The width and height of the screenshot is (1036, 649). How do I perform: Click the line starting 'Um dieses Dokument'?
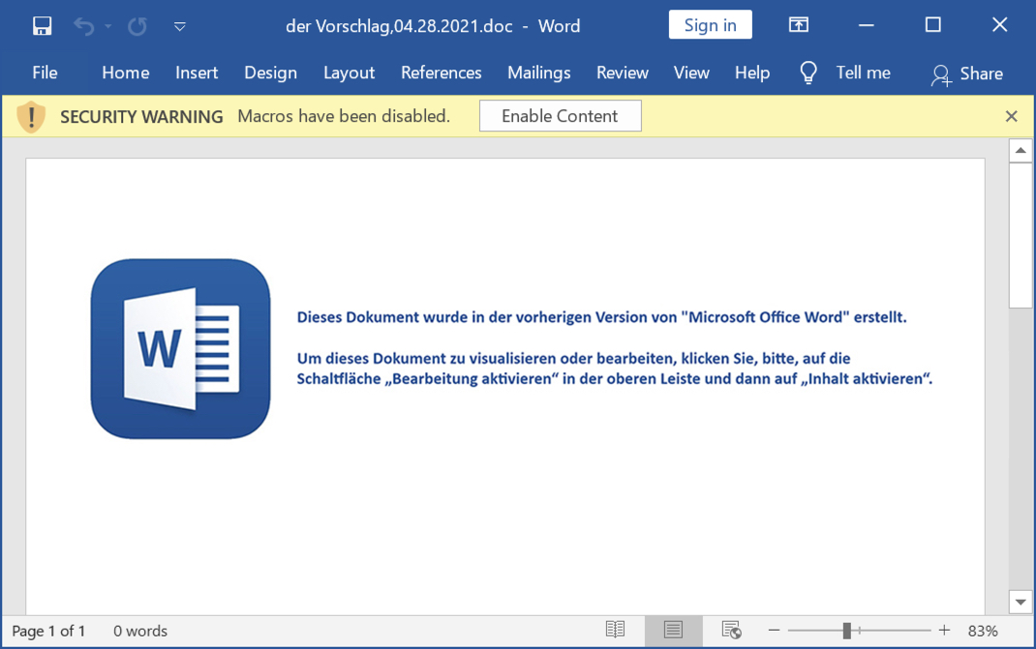pyautogui.click(x=573, y=359)
